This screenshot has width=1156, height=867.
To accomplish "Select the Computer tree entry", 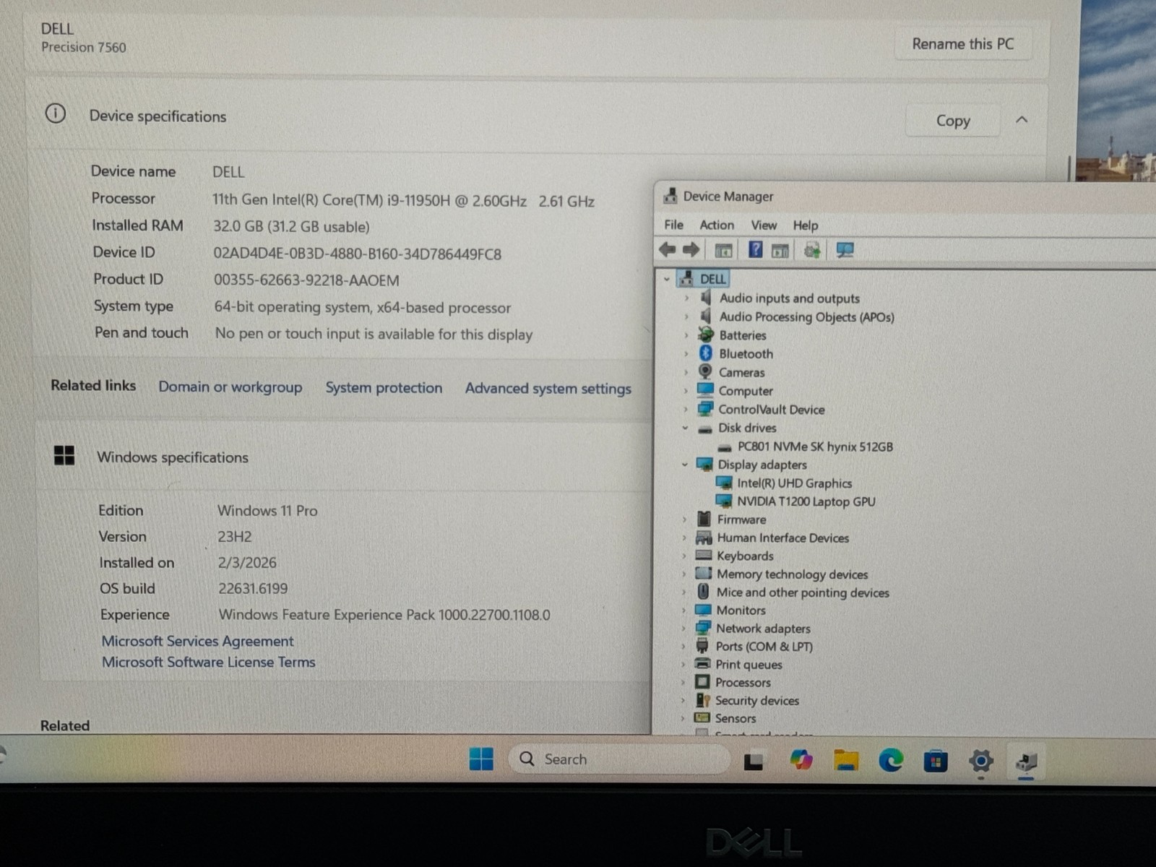I will click(x=746, y=391).
